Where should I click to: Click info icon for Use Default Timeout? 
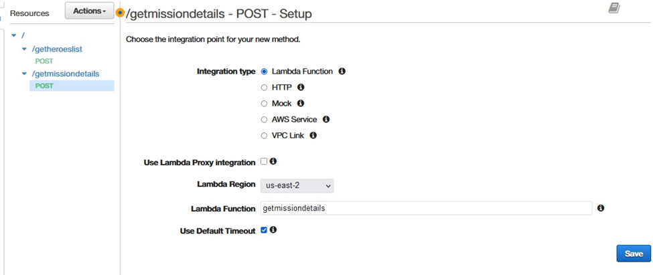273,230
